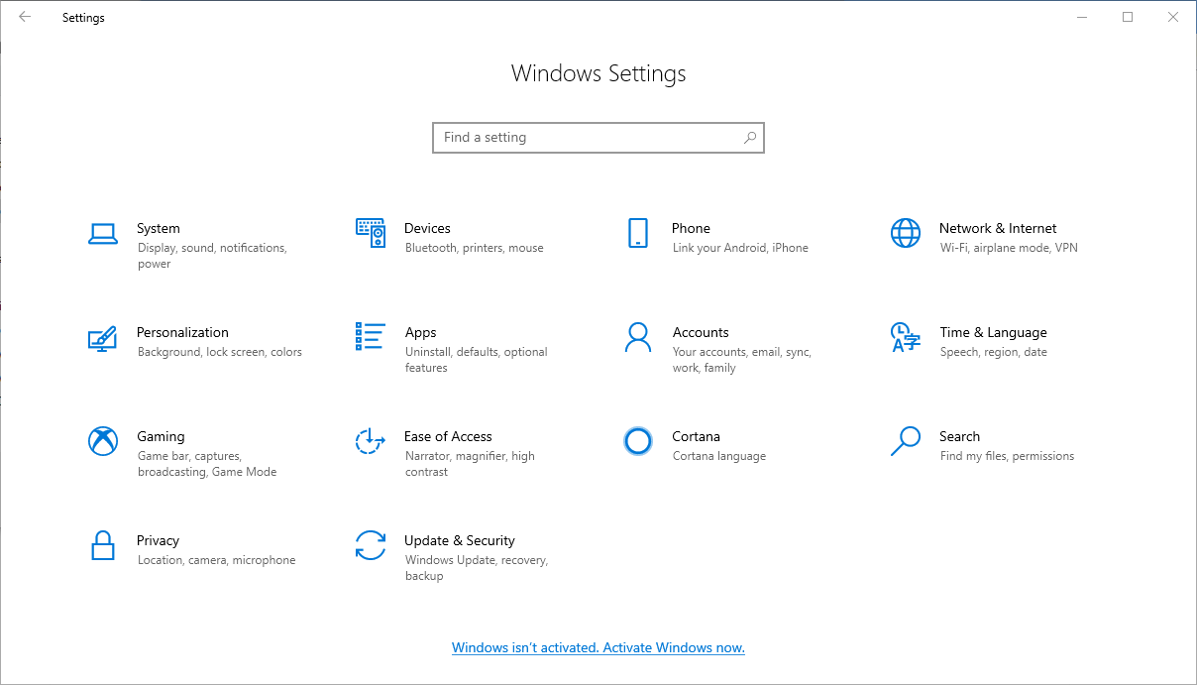1197x685 pixels.
Task: Open Network & Internet heading
Action: (998, 228)
